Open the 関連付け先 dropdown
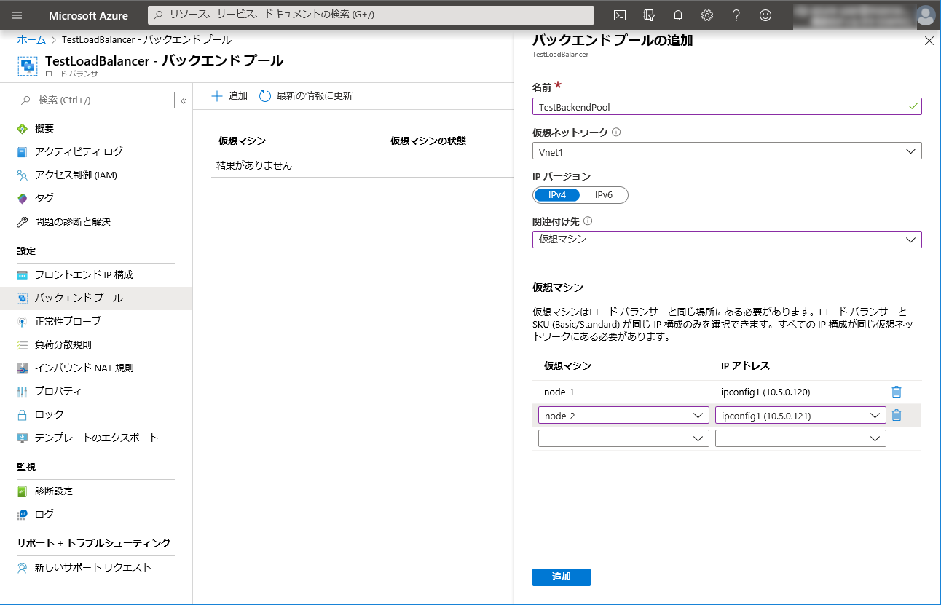This screenshot has height=605, width=941. [726, 240]
